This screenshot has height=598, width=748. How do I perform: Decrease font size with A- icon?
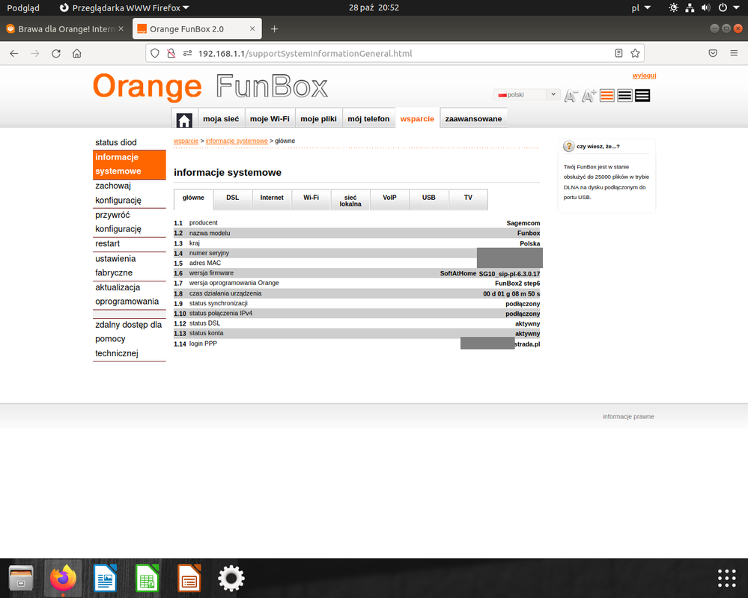pyautogui.click(x=571, y=96)
